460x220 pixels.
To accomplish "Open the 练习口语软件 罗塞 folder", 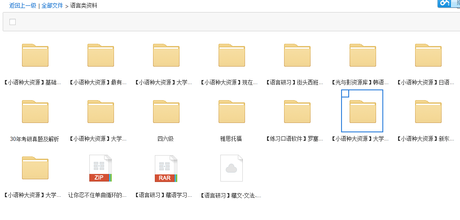I will pos(297,112).
